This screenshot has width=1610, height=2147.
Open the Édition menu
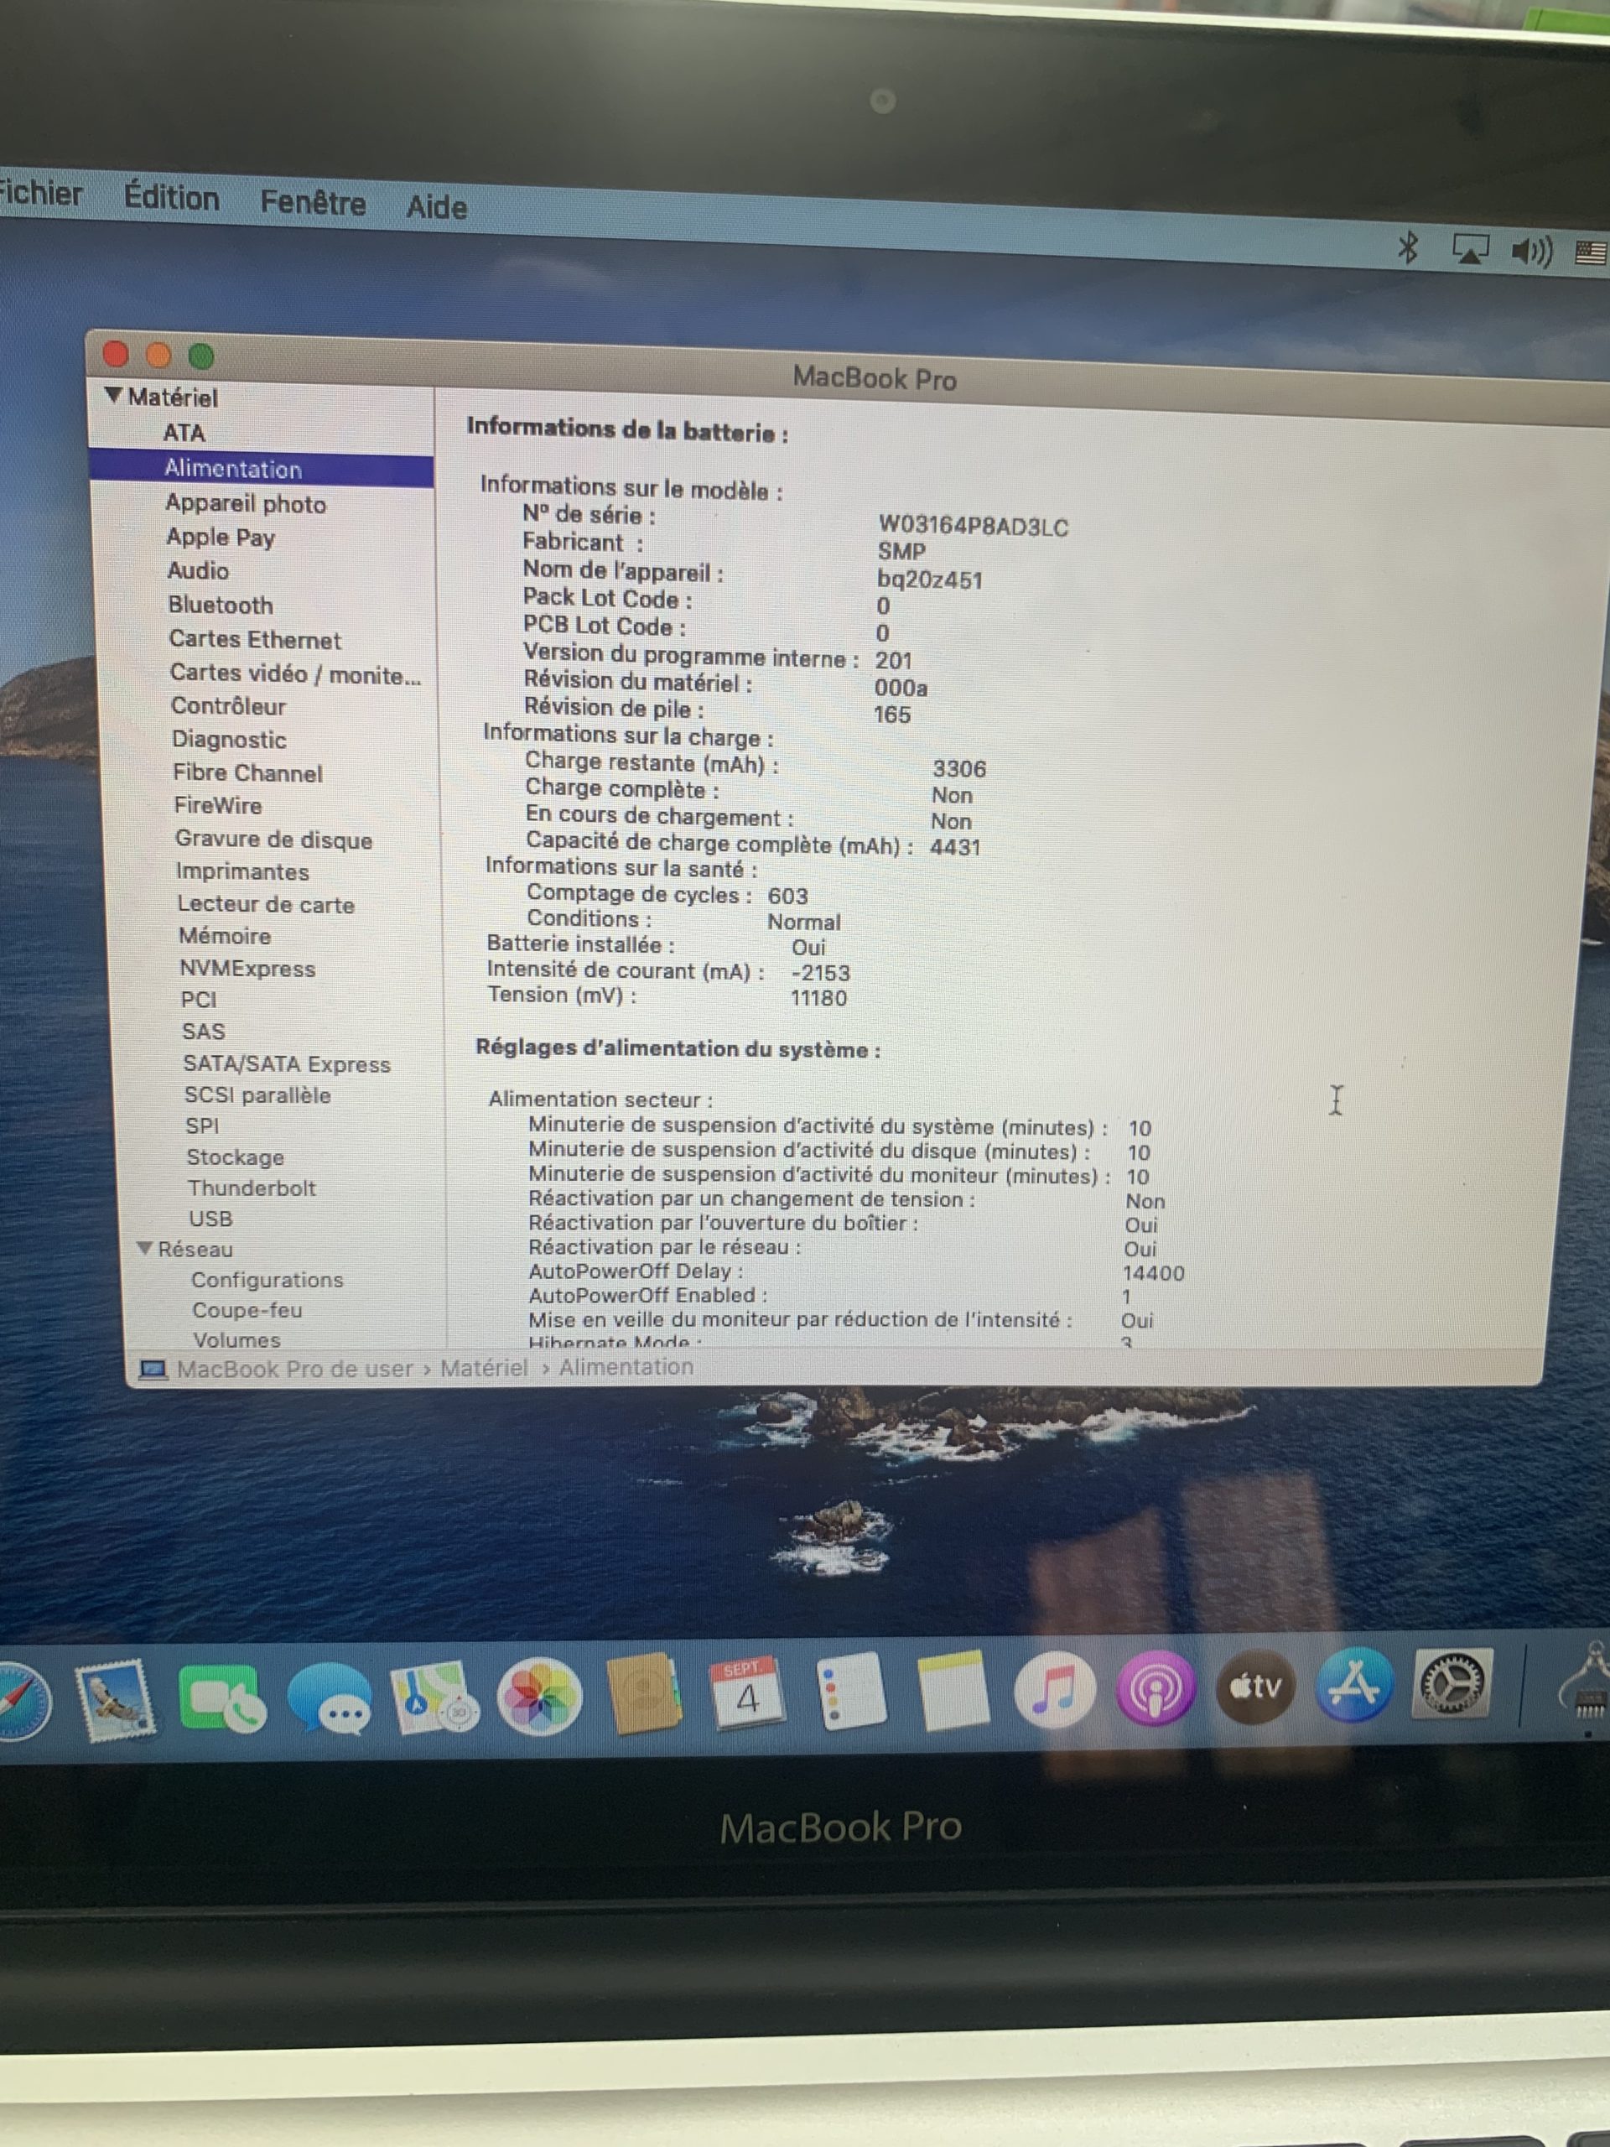tap(171, 197)
